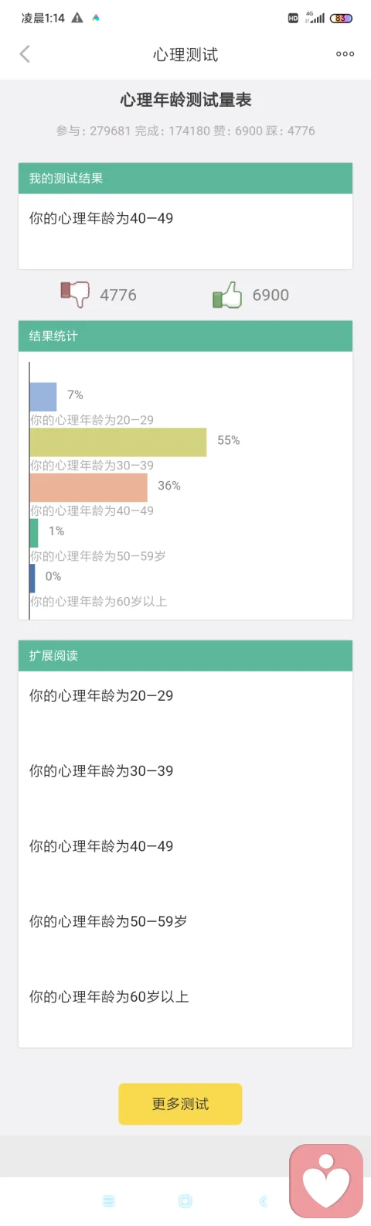Open the pink heart floating icon

(x=326, y=1181)
